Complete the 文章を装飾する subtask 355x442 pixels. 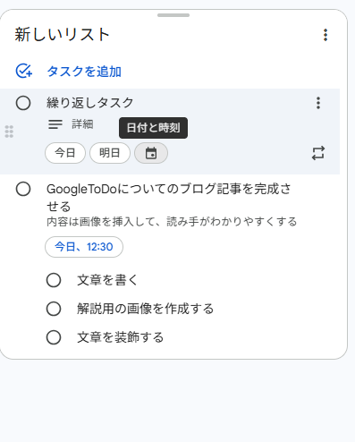[54, 337]
